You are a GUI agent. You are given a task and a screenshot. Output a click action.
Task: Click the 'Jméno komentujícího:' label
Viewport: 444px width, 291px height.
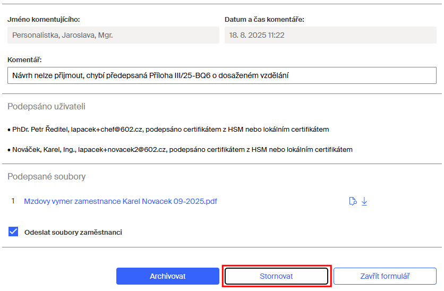point(44,20)
